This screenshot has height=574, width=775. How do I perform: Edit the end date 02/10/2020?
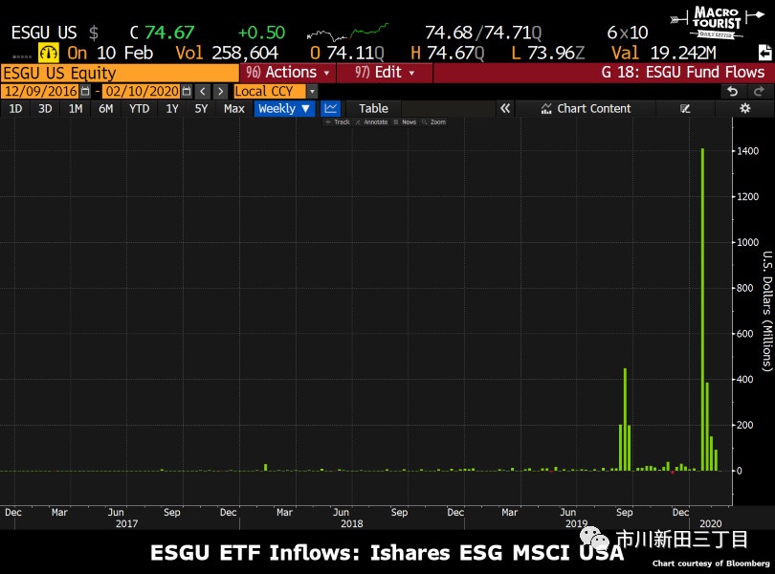142,92
